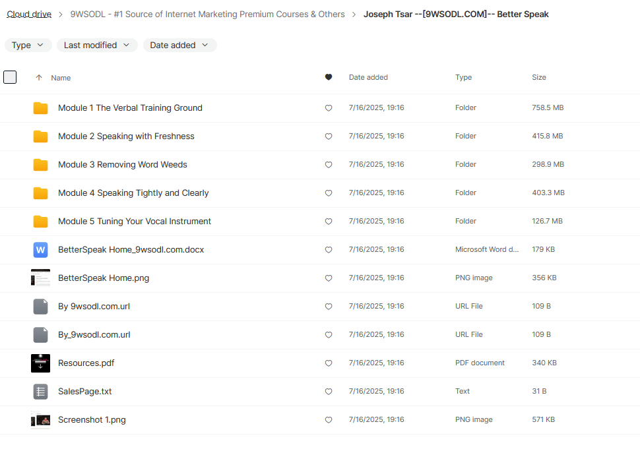Go to Cloud drive in the breadcrumb
This screenshot has height=453, width=640.
tap(29, 15)
